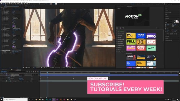Select the Selection (arrow) tool
Screen dimensions: 180x101
[x=4, y=4]
